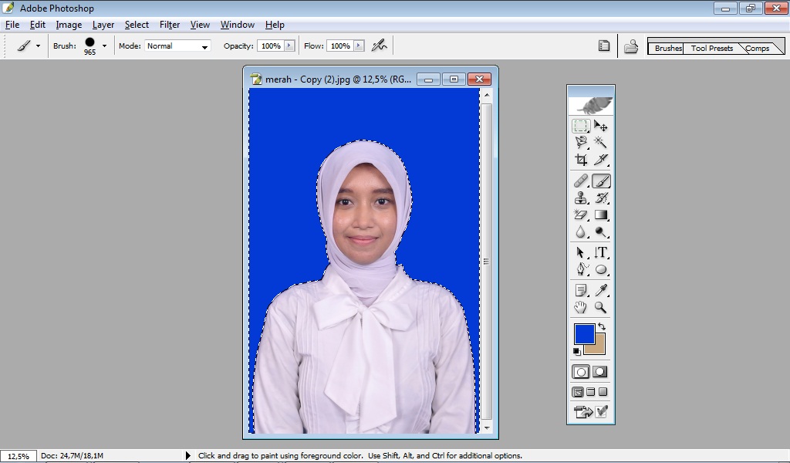790x463 pixels.
Task: Select the Magic Wand tool
Action: pos(602,144)
